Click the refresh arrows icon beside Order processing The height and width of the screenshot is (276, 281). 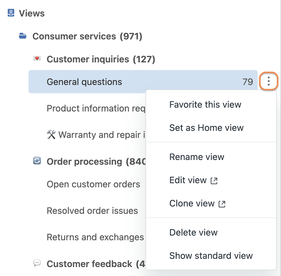[x=37, y=161]
